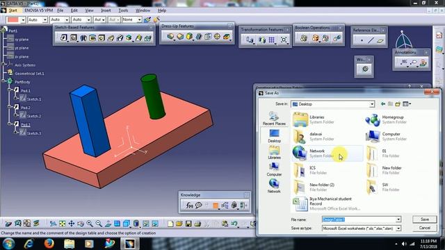The width and height of the screenshot is (445, 250).
Task: Click the Save button in Save As dialog
Action: (425, 219)
